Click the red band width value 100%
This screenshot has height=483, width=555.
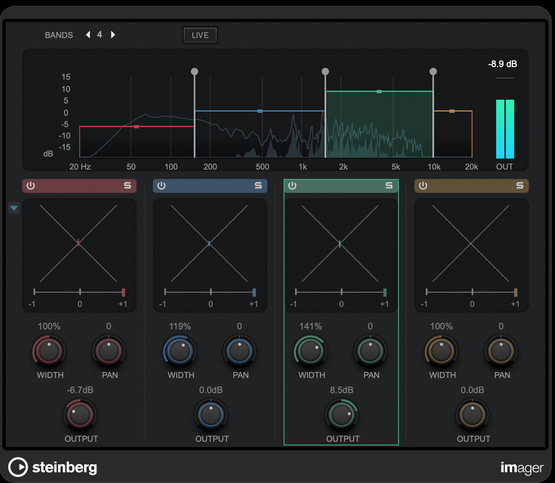[49, 326]
